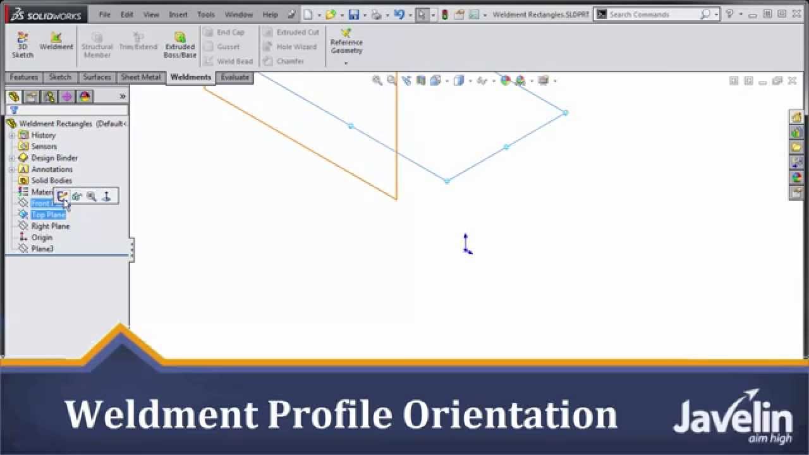Viewport: 809px width, 455px height.
Task: Click the Apply Scene icon
Action: pyautogui.click(x=520, y=80)
